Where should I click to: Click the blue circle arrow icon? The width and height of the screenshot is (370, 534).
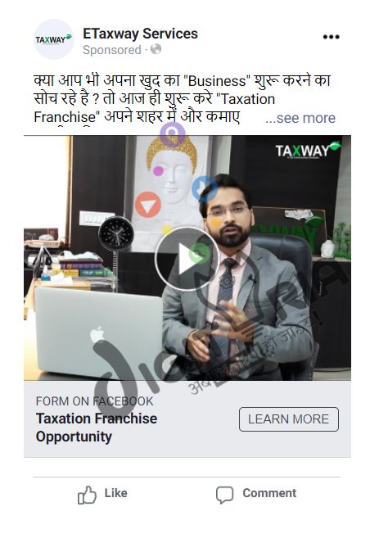tap(204, 188)
